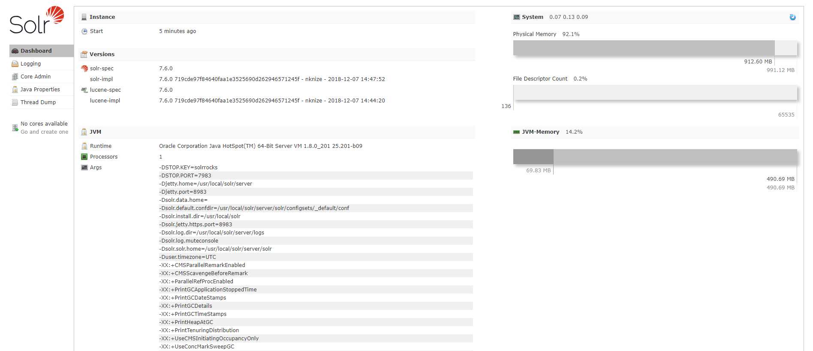Select the 65535 file descriptor limit
Image resolution: width=813 pixels, height=351 pixels.
tap(786, 115)
